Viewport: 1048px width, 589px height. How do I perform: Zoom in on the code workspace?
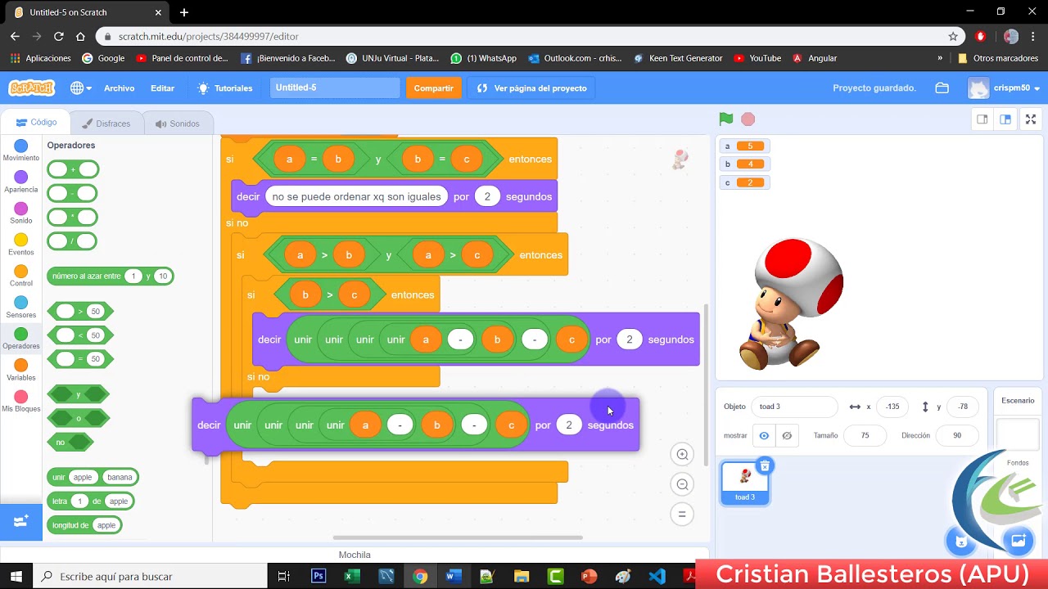(681, 455)
